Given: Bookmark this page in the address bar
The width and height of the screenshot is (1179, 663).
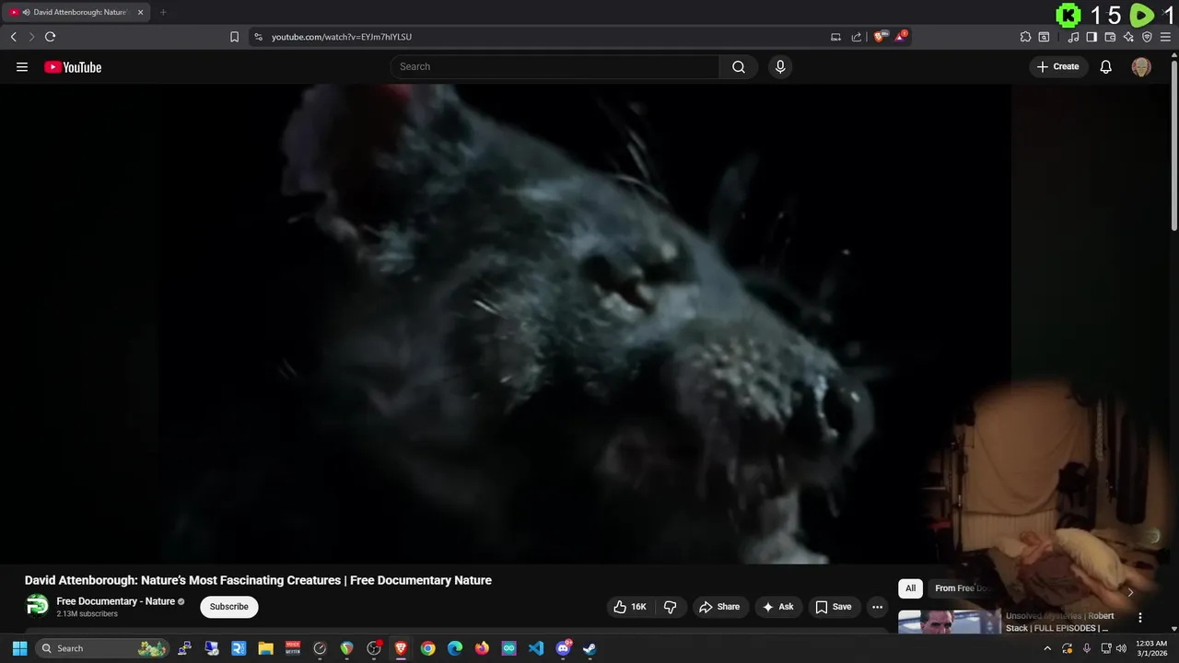Looking at the screenshot, I should click(x=234, y=37).
